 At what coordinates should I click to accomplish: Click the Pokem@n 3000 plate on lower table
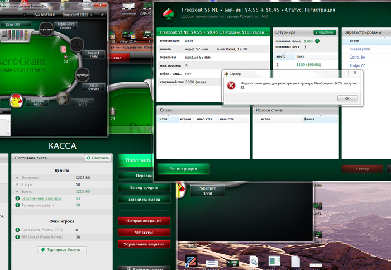tap(207, 191)
